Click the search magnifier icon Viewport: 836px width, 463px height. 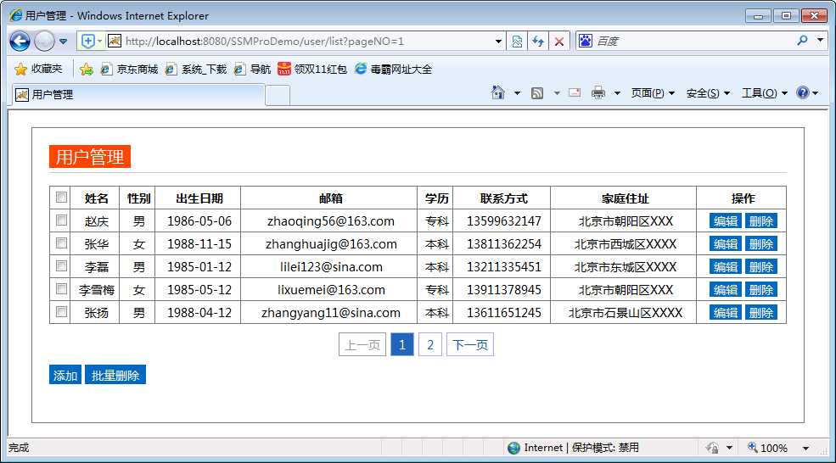[802, 41]
